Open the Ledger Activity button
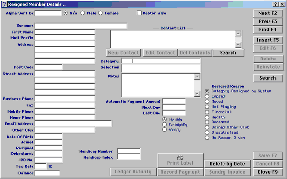Screen dimensions: 287x179 (x=133, y=172)
